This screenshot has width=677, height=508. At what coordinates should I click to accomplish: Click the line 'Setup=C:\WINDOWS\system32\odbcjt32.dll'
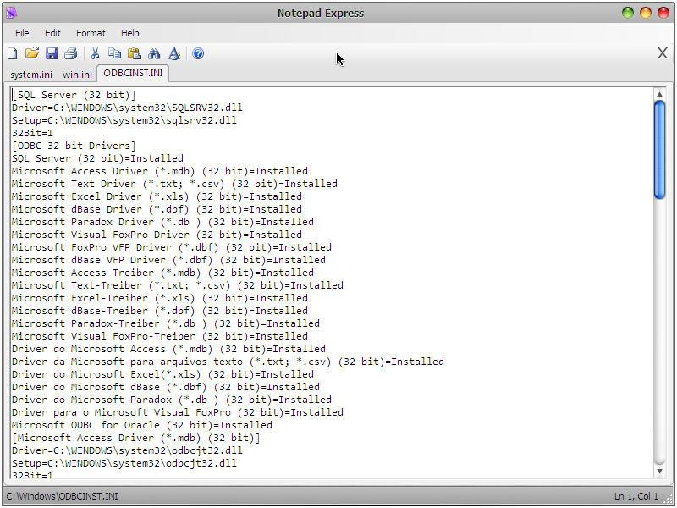click(x=124, y=463)
